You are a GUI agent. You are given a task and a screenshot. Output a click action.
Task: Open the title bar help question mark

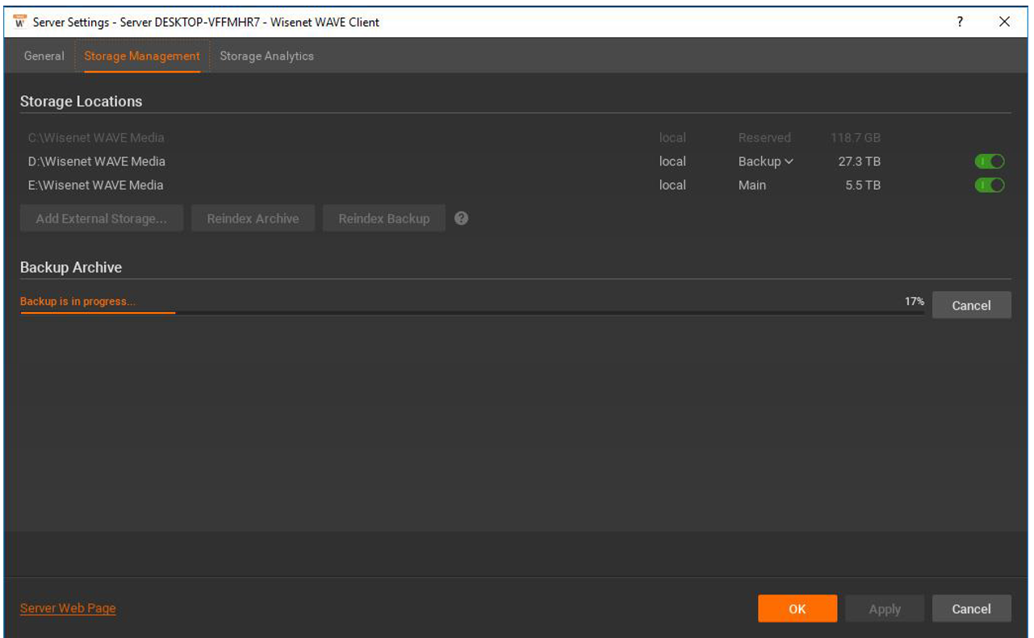tap(960, 22)
